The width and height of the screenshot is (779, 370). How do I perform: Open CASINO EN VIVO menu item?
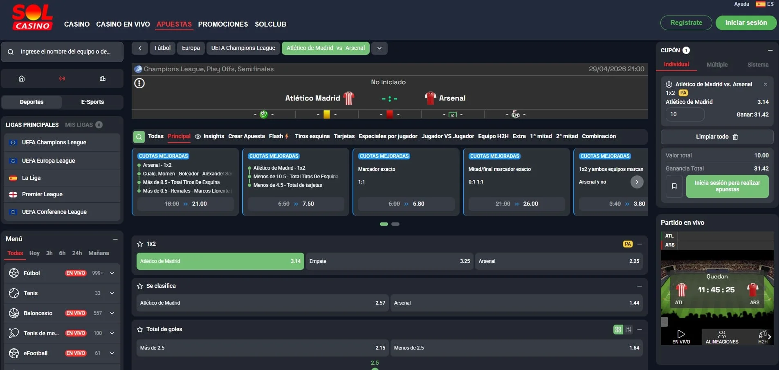(x=123, y=24)
